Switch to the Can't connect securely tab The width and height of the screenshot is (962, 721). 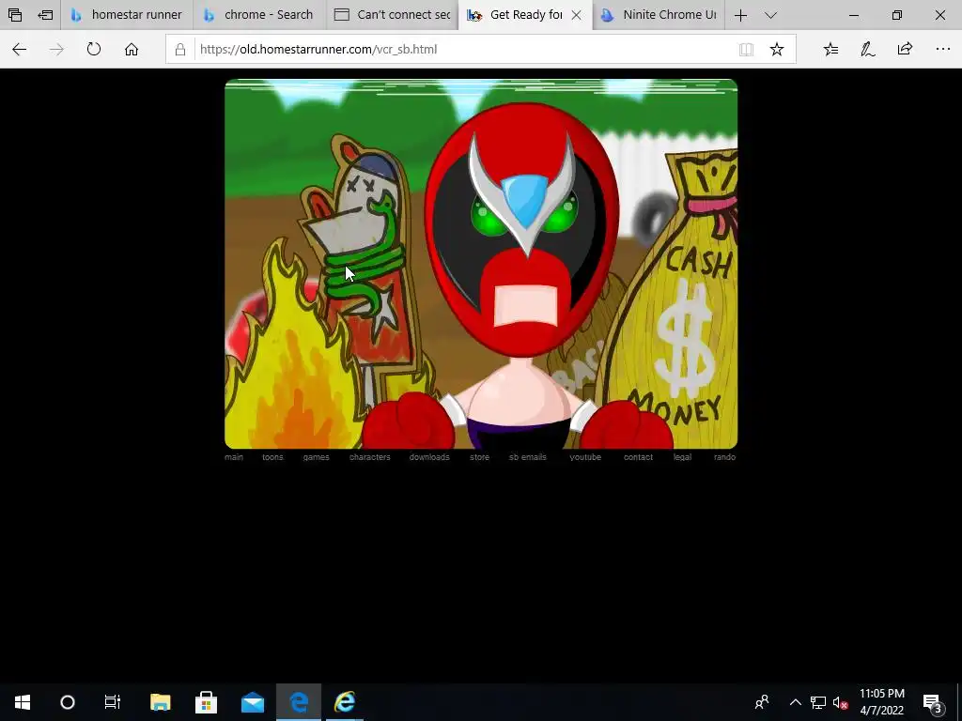tap(393, 15)
